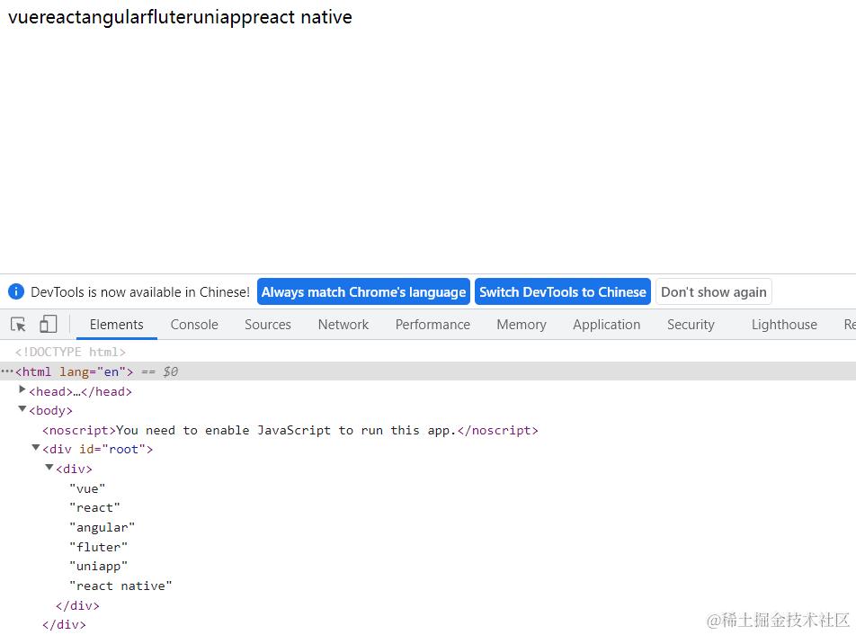Select the noscript element line
856x635 pixels.
pyautogui.click(x=290, y=430)
